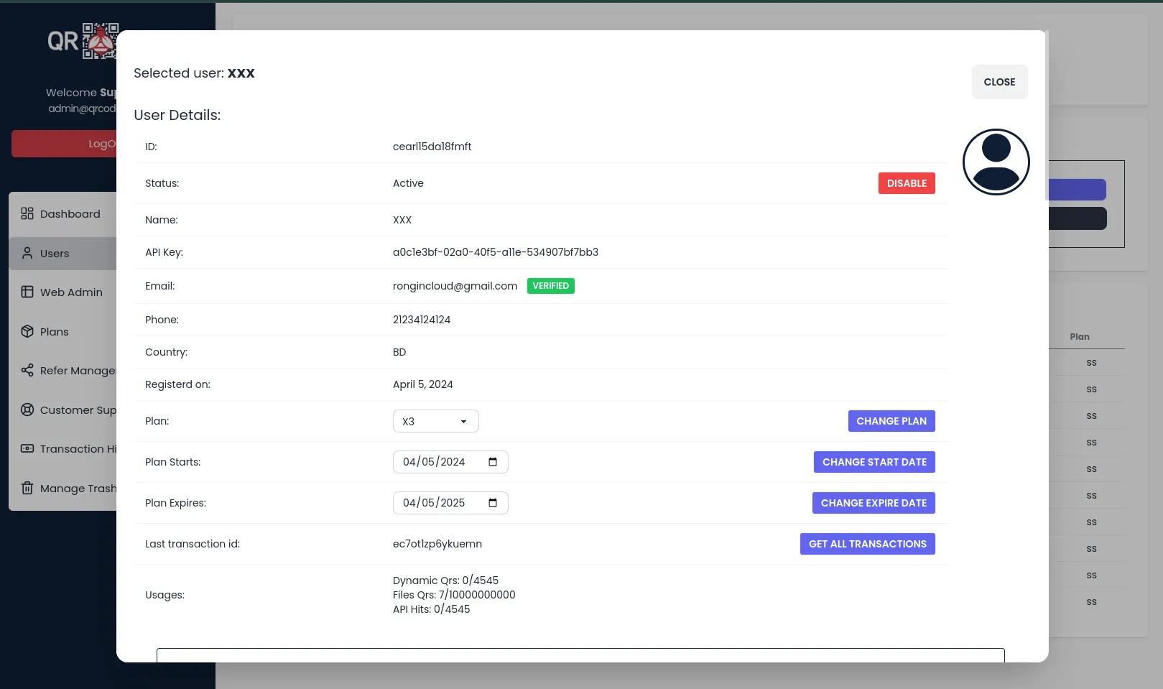Click Change Start Date button
This screenshot has height=689, width=1163.
[x=874, y=462]
